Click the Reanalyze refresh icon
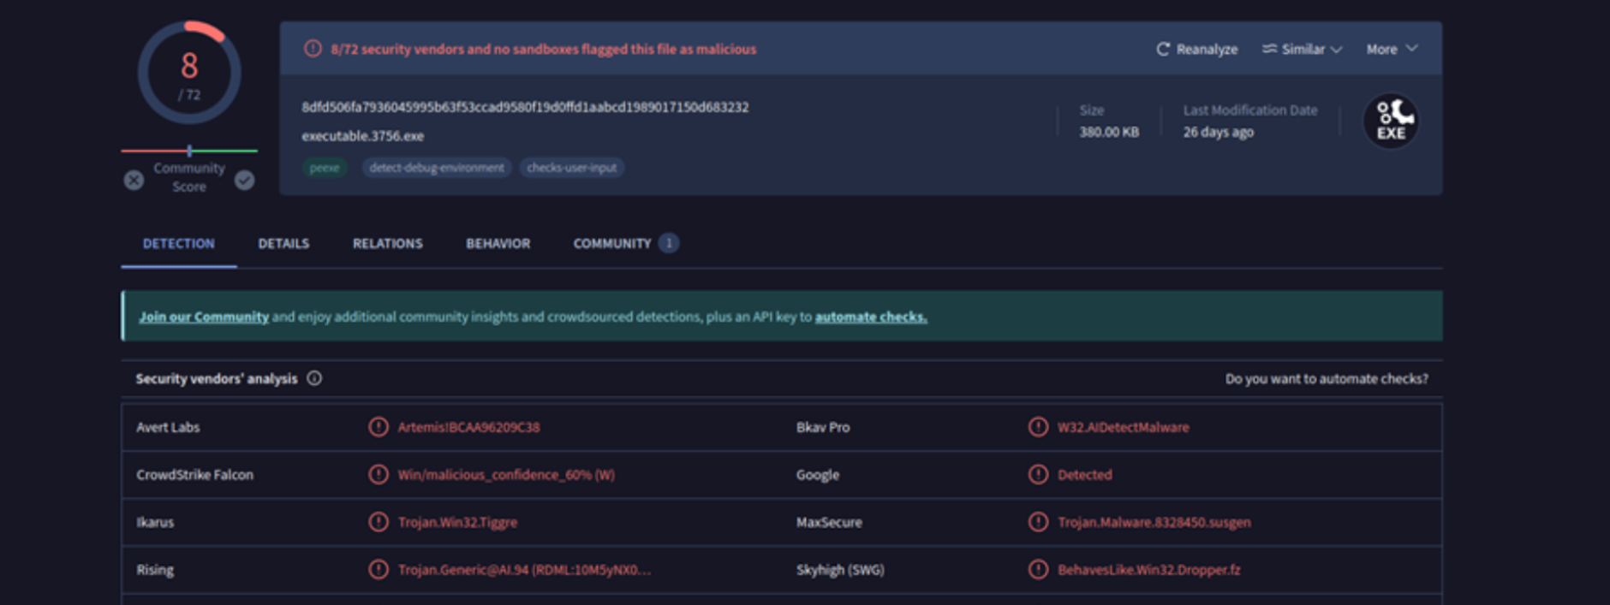Viewport: 1610px width, 605px height. point(1162,50)
